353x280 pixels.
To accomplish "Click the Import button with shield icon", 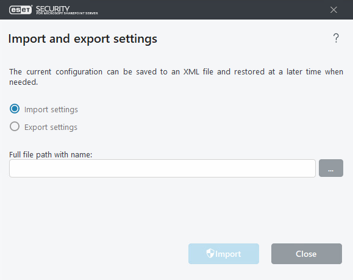I will tap(224, 254).
